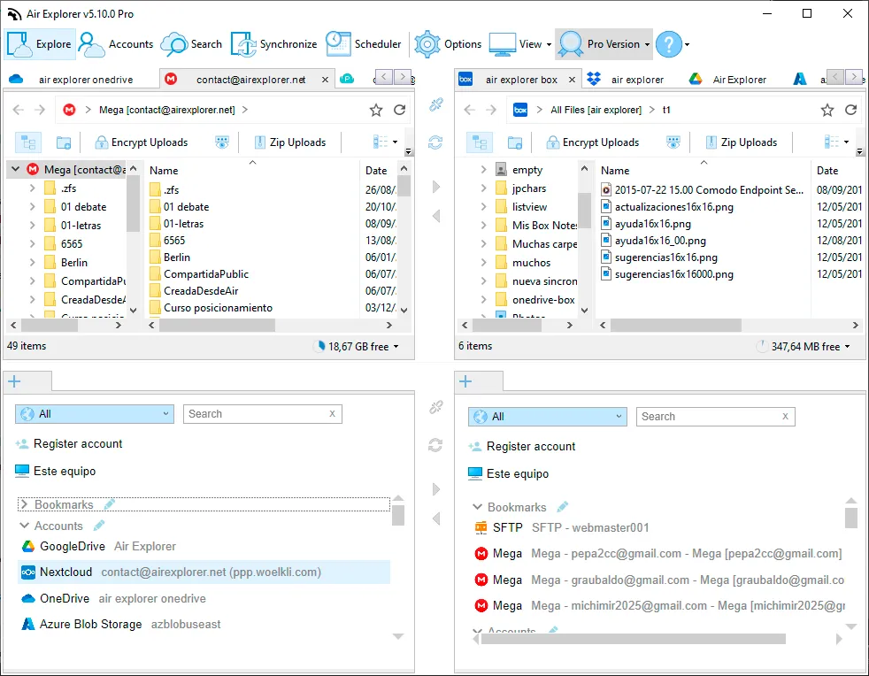Screen dimensions: 869x676
Task: Click the bottom-right horizontal scrollbar
Action: tap(633, 639)
